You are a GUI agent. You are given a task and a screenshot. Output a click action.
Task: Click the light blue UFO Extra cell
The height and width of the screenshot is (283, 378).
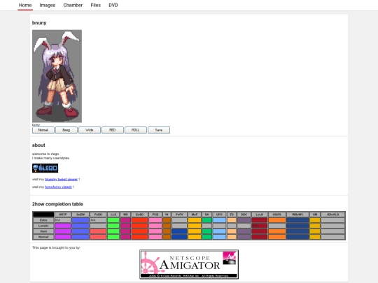(219, 220)
